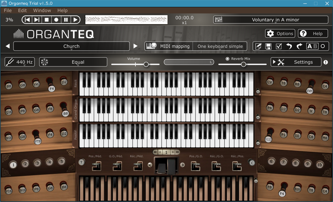Open the Church preset dropdown
Screen dimensions: 333x202
[71, 46]
